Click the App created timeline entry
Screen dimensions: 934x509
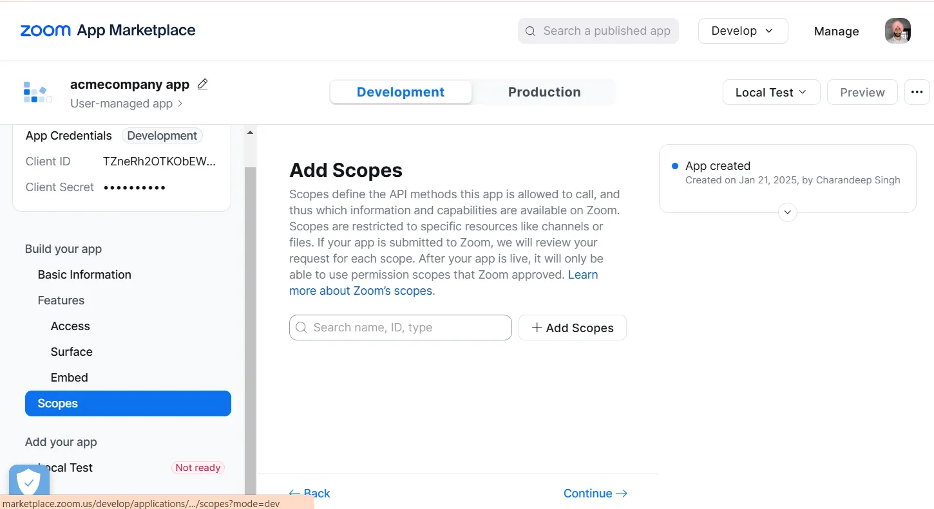tap(787, 173)
